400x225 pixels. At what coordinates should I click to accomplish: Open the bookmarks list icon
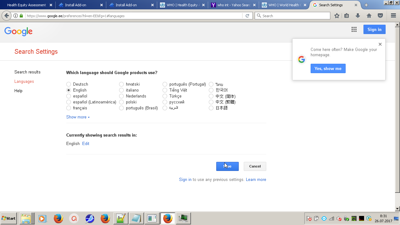coord(347,16)
